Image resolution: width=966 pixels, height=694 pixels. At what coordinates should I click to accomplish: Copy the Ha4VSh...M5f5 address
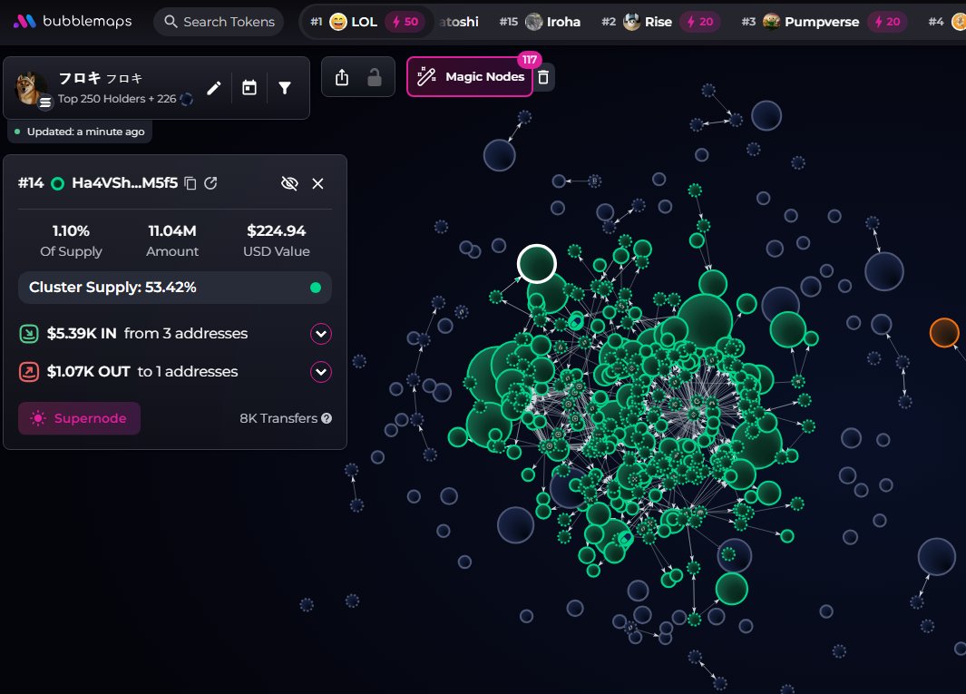[x=190, y=183]
